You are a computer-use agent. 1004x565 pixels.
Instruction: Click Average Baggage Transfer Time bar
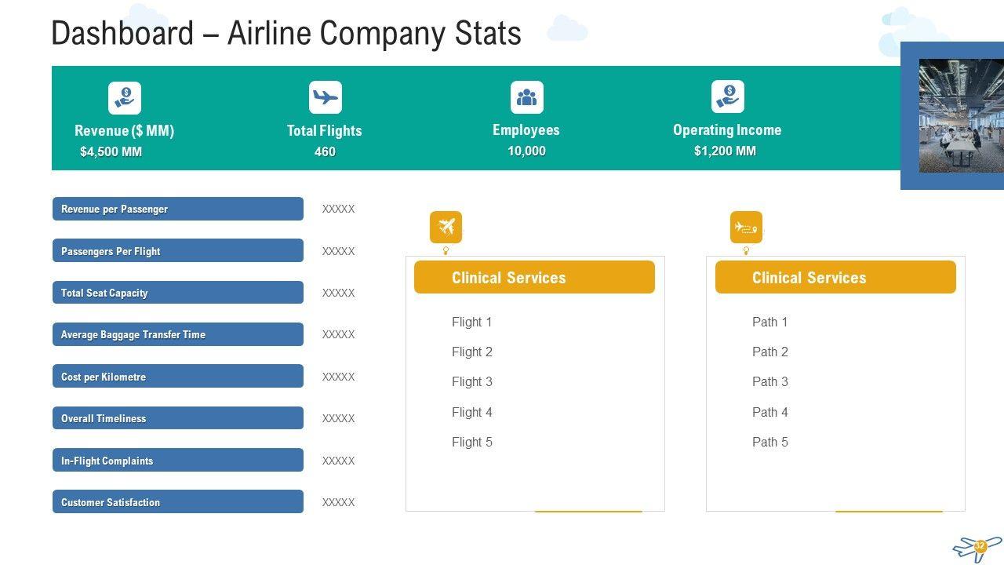click(x=178, y=334)
